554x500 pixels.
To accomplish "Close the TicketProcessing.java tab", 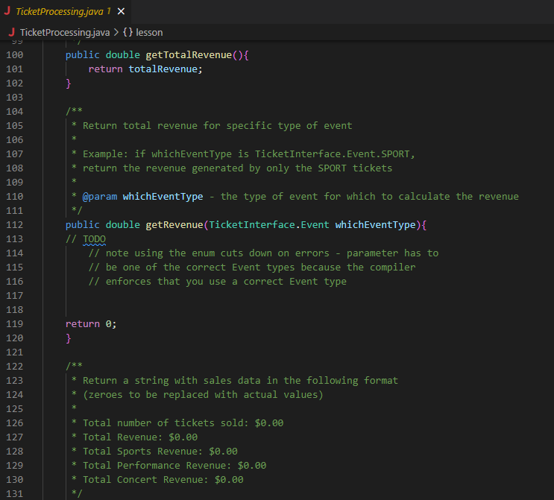I will [122, 12].
